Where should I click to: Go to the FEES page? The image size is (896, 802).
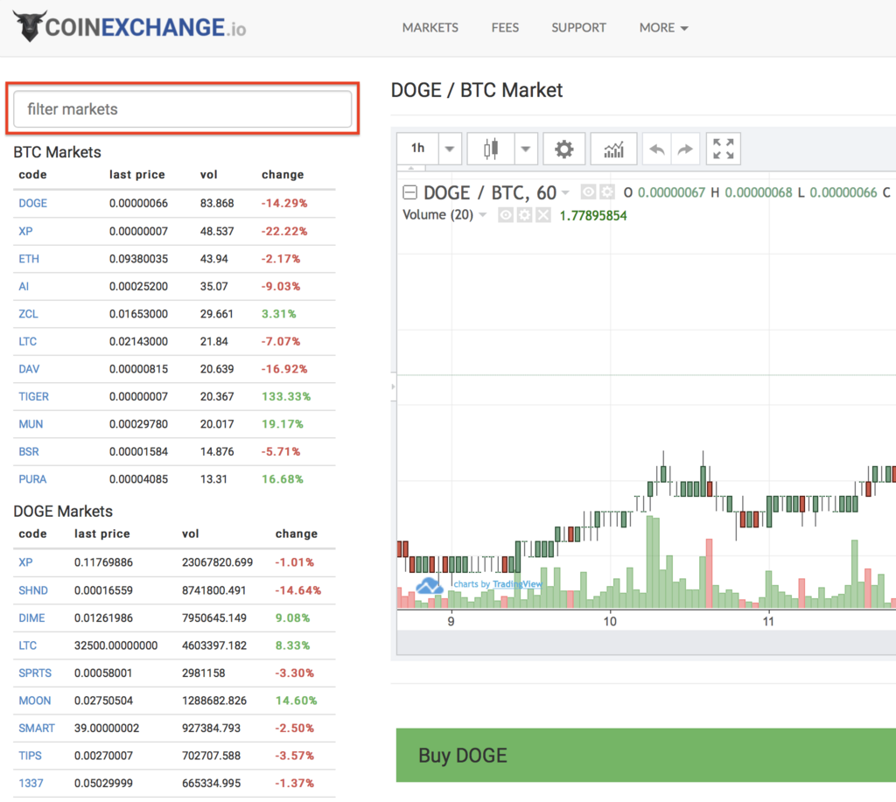(x=505, y=27)
